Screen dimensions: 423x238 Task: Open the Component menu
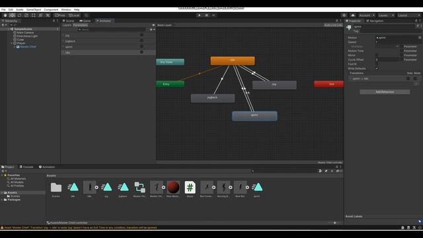click(51, 9)
